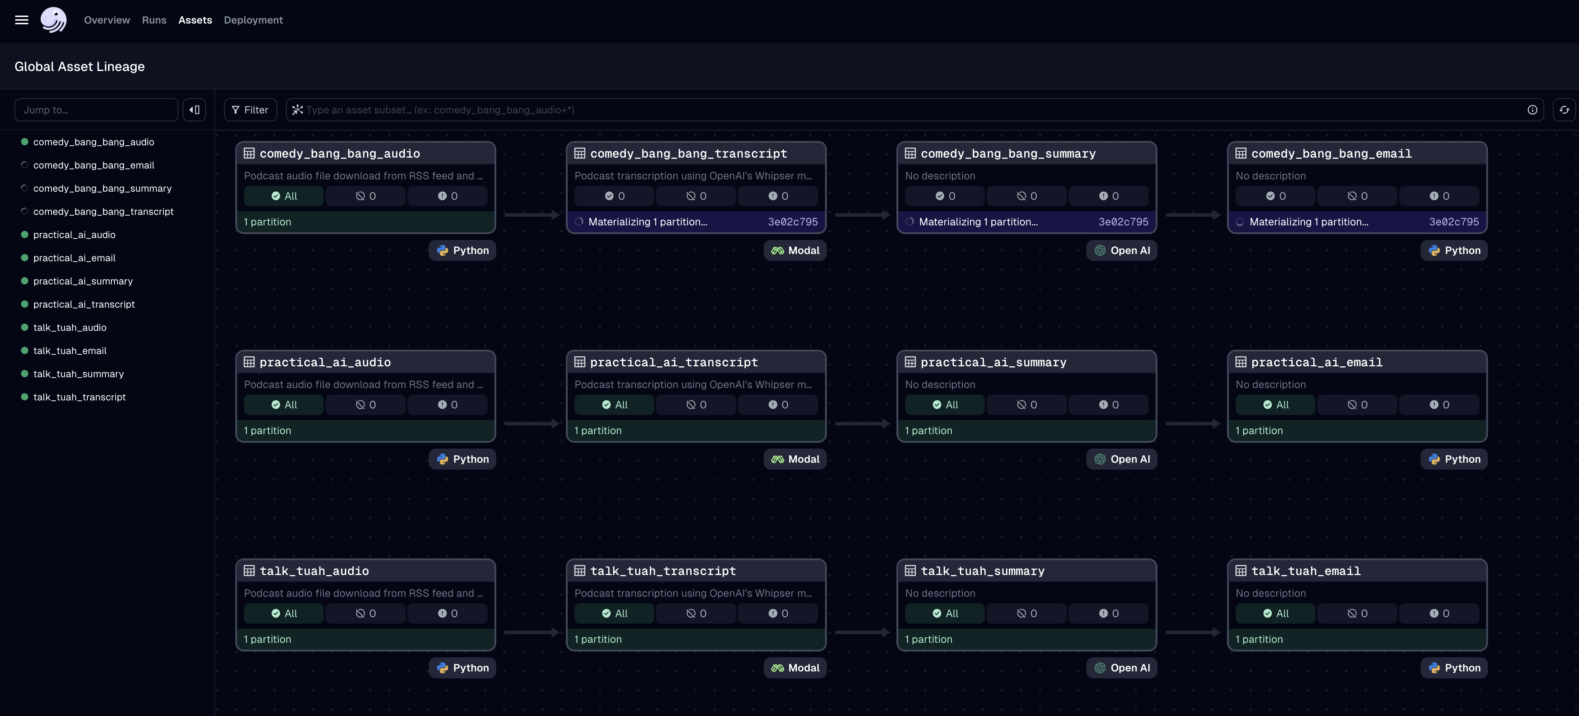Click the comedy_bang_bang_email table icon
Viewport: 1579px width, 716px height.
coord(1241,154)
